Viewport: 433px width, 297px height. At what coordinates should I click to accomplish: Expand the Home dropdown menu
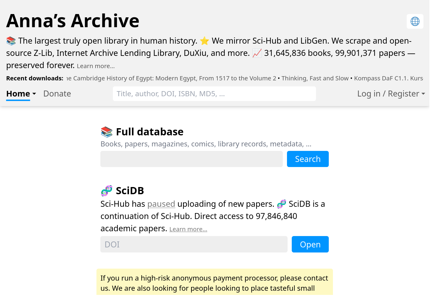pyautogui.click(x=21, y=94)
